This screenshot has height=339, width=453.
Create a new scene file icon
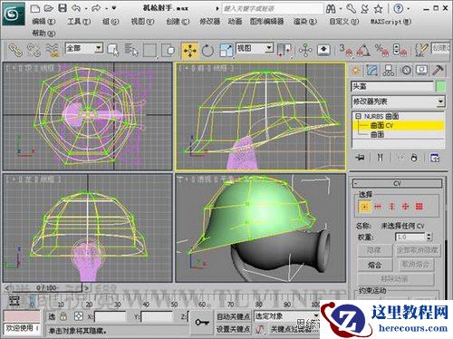[x=35, y=8]
